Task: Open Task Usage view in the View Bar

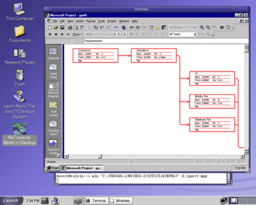Action: pos(53,109)
